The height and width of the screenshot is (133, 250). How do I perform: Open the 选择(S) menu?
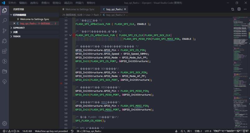(34, 3)
